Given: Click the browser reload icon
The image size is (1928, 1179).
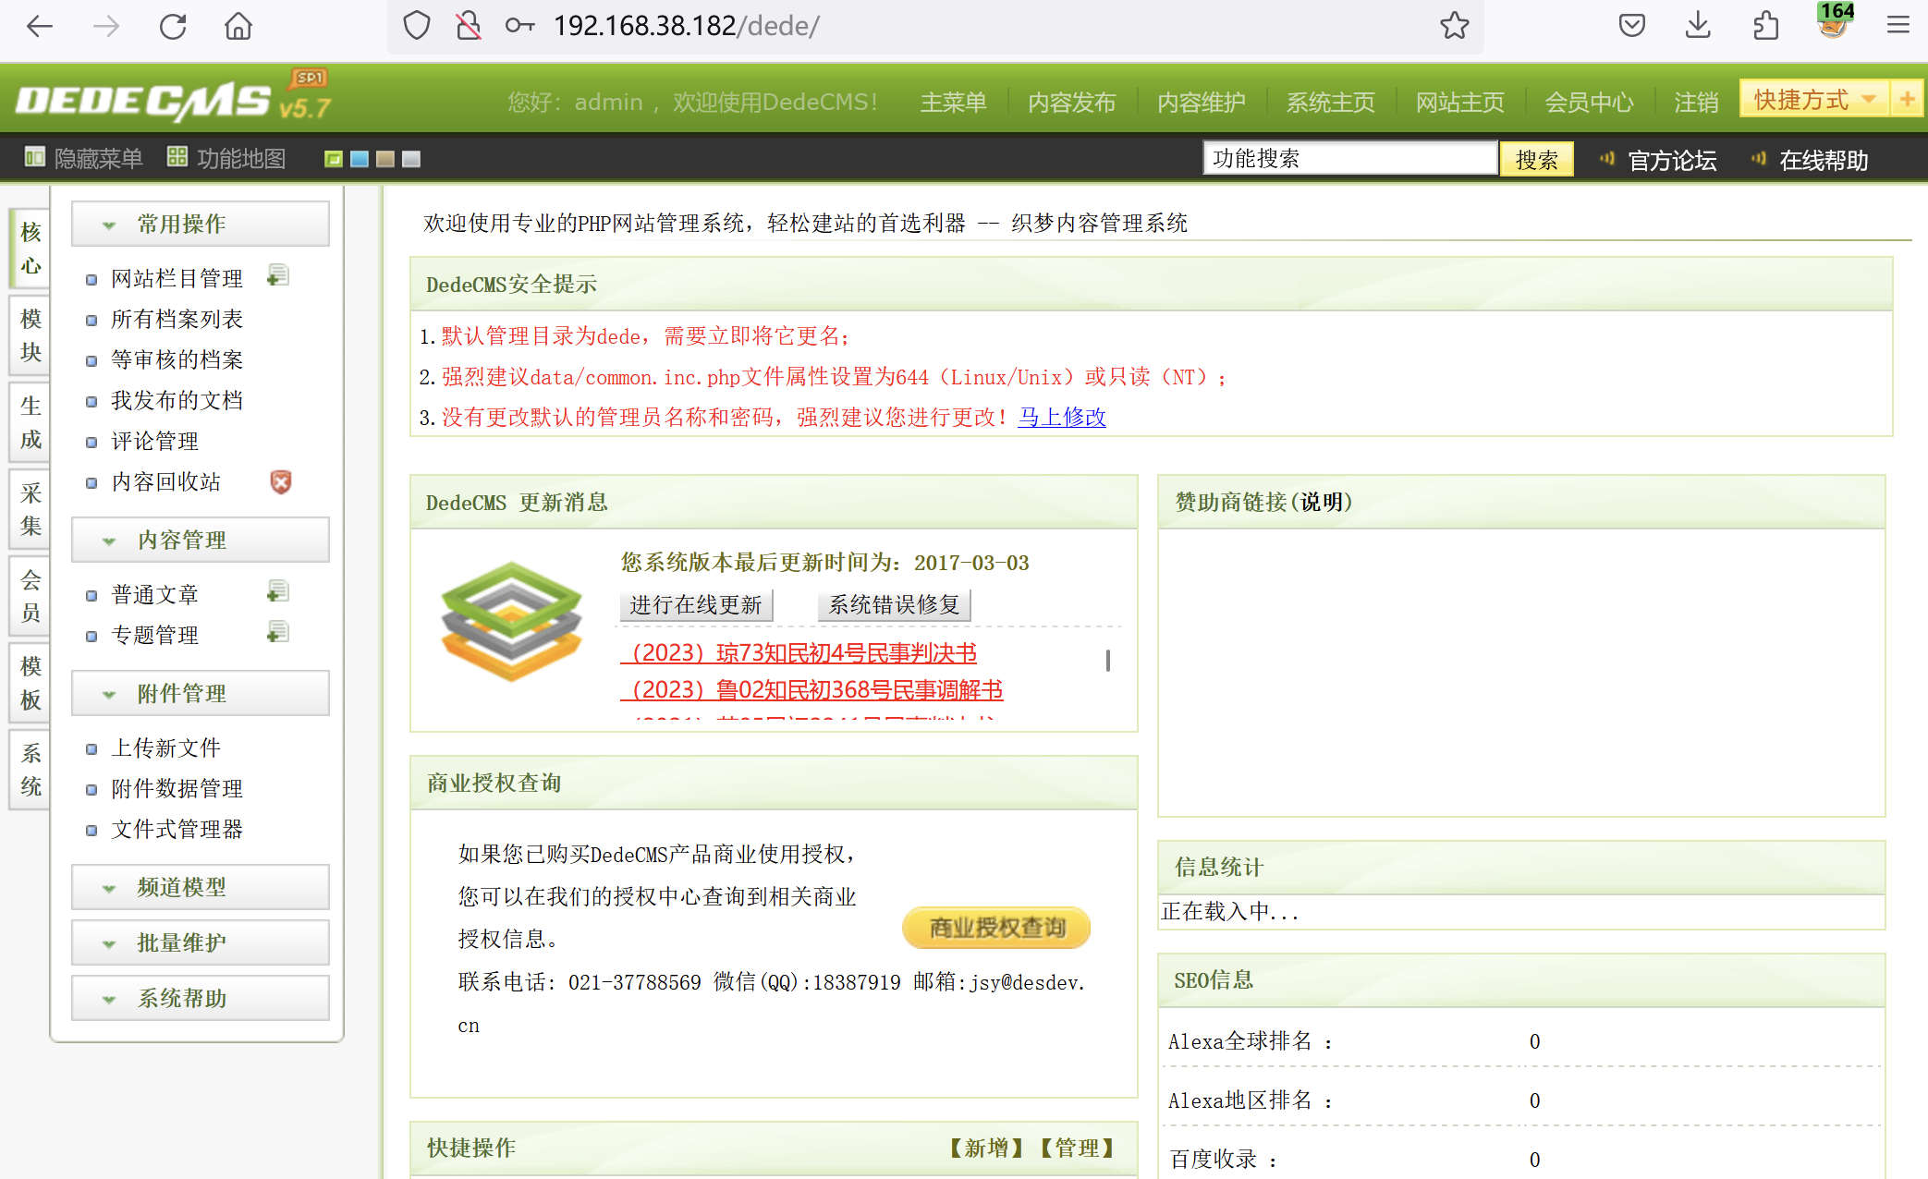Looking at the screenshot, I should [x=172, y=26].
